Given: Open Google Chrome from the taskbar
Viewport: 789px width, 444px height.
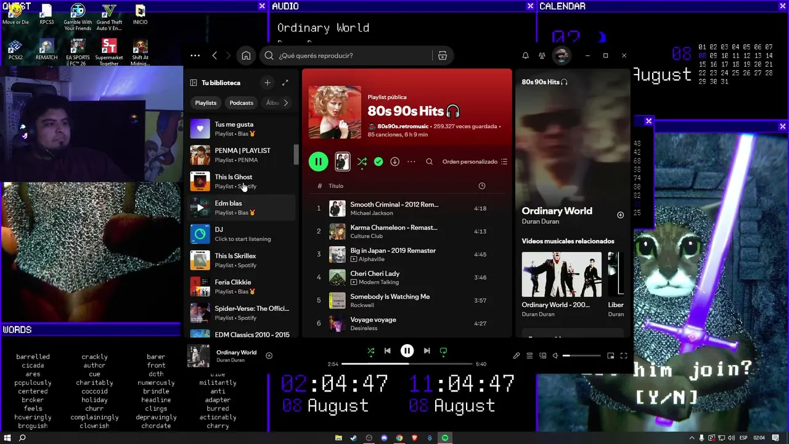Looking at the screenshot, I should [399, 438].
